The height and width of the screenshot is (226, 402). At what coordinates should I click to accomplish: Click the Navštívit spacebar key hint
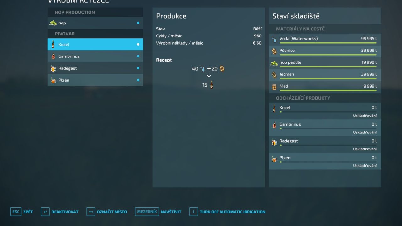(x=158, y=212)
